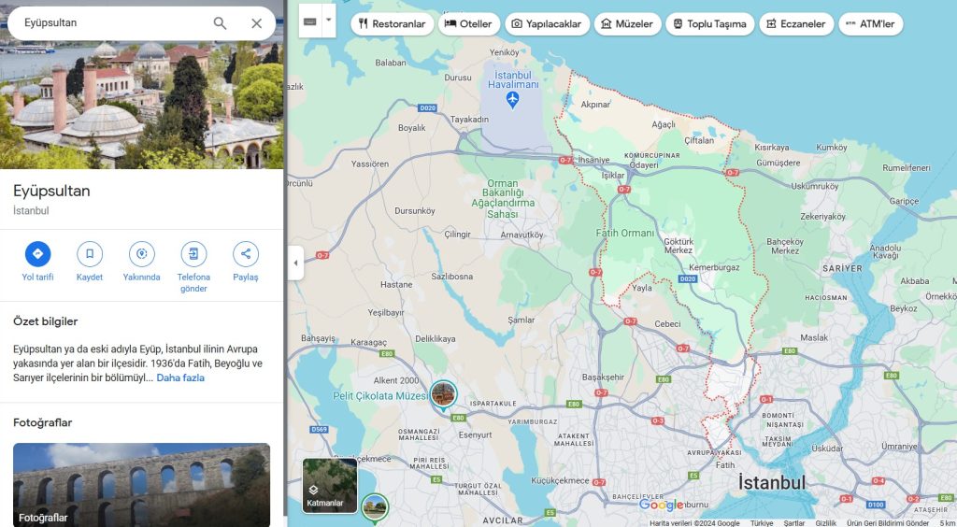Click the Rumelifeneri map label

pyautogui.click(x=907, y=168)
